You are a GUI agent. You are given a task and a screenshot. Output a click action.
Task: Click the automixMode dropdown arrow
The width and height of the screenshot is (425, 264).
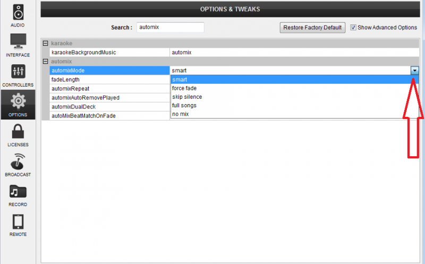[414, 71]
